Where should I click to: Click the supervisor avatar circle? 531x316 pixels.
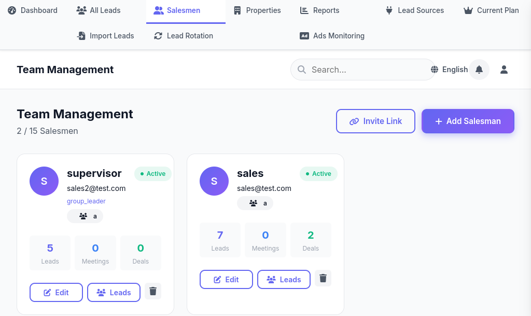tap(44, 181)
